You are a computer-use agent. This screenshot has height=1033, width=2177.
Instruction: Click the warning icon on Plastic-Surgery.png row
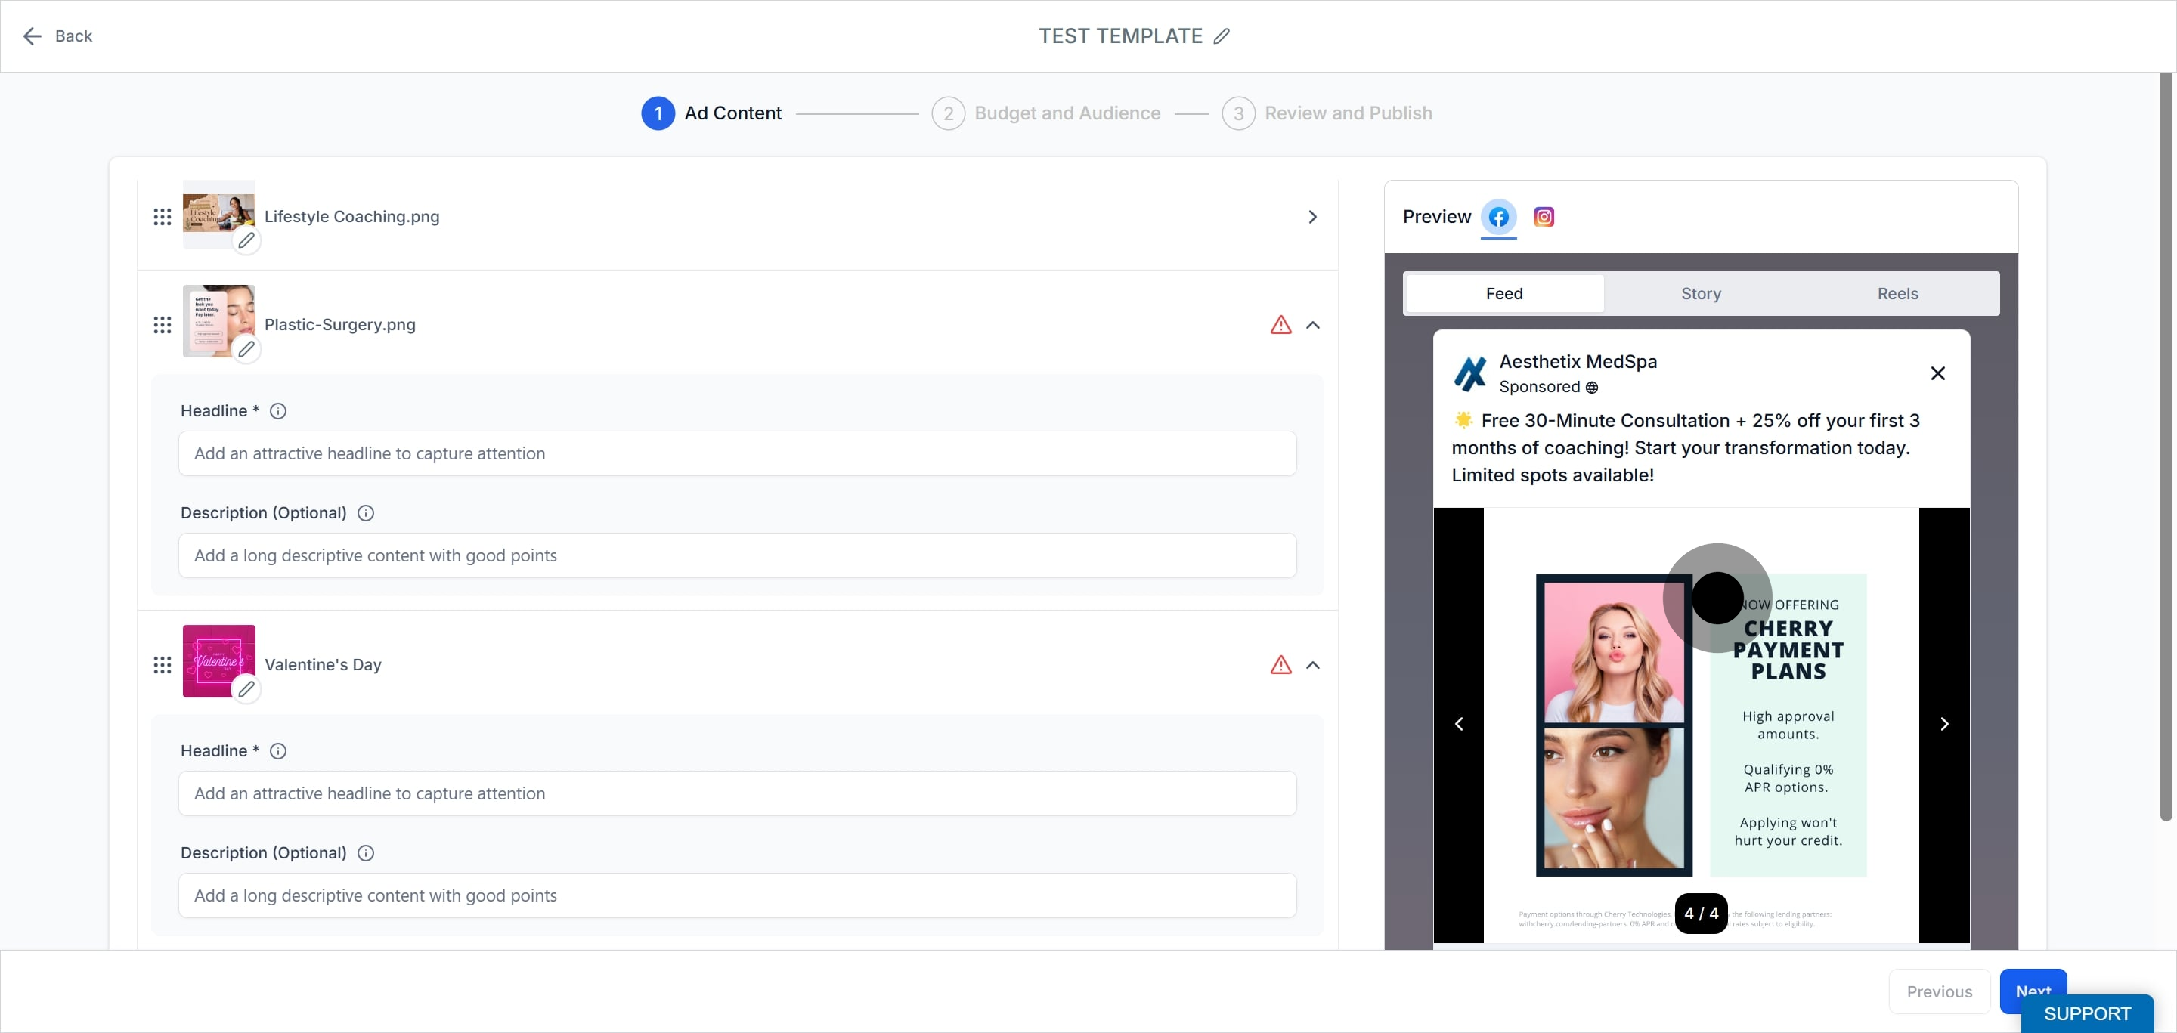coord(1281,325)
